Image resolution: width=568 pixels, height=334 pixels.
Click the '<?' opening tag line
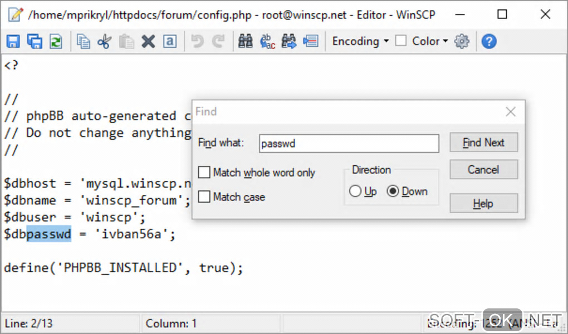(x=11, y=65)
